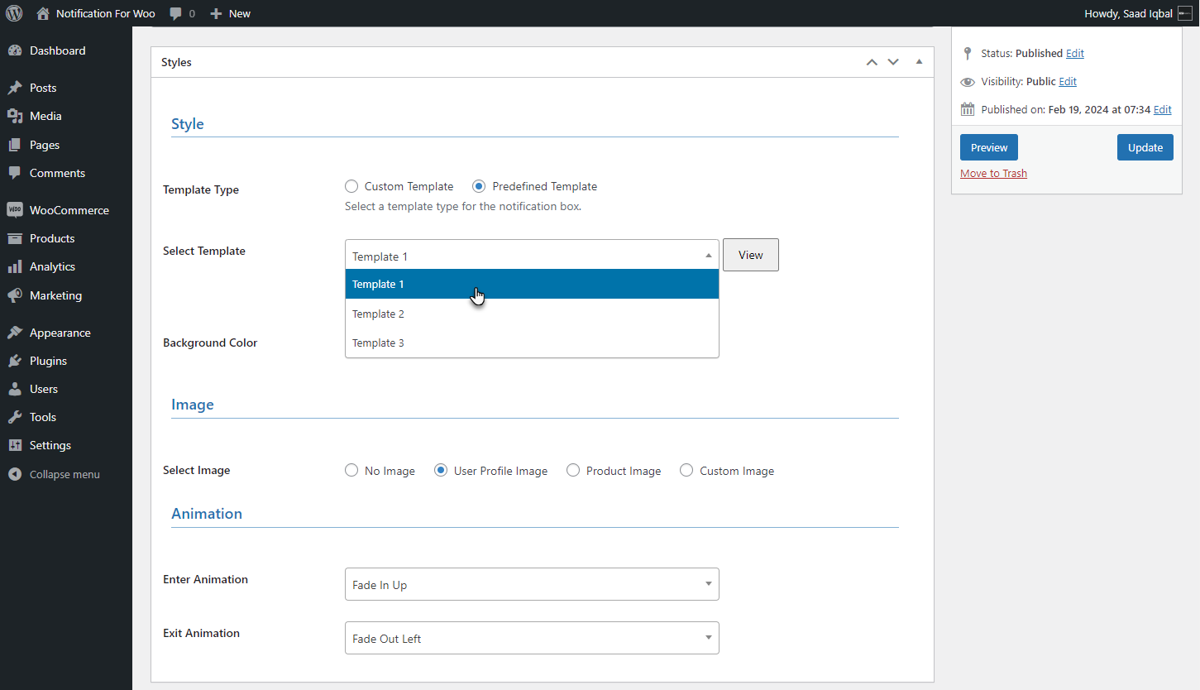1200x690 pixels.
Task: Click the Animation section heading
Action: pyautogui.click(x=207, y=513)
